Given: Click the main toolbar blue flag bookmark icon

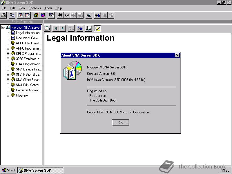Looking at the screenshot, I should pyautogui.click(x=97, y=15).
